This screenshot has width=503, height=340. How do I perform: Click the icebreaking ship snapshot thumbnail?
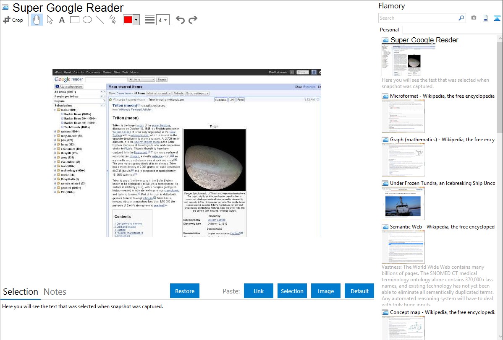[403, 203]
